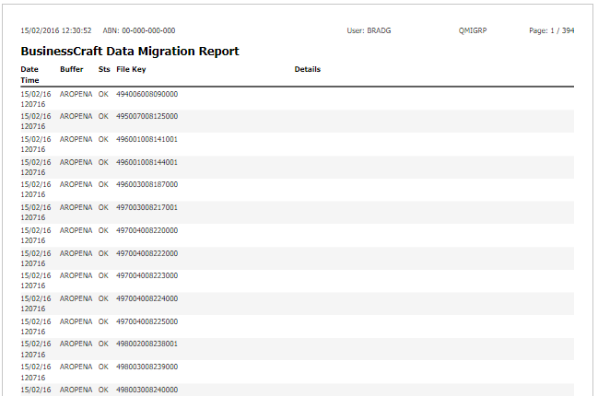The width and height of the screenshot is (598, 396).
Task: Click OK status on row 498003008239000
Action: (x=103, y=367)
